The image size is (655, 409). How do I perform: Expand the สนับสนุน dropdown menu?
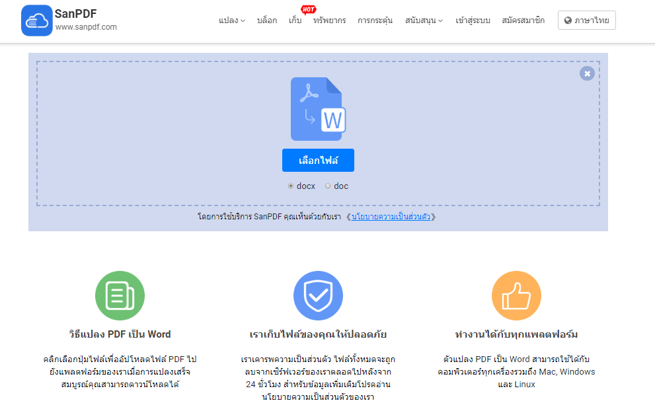[x=424, y=20]
